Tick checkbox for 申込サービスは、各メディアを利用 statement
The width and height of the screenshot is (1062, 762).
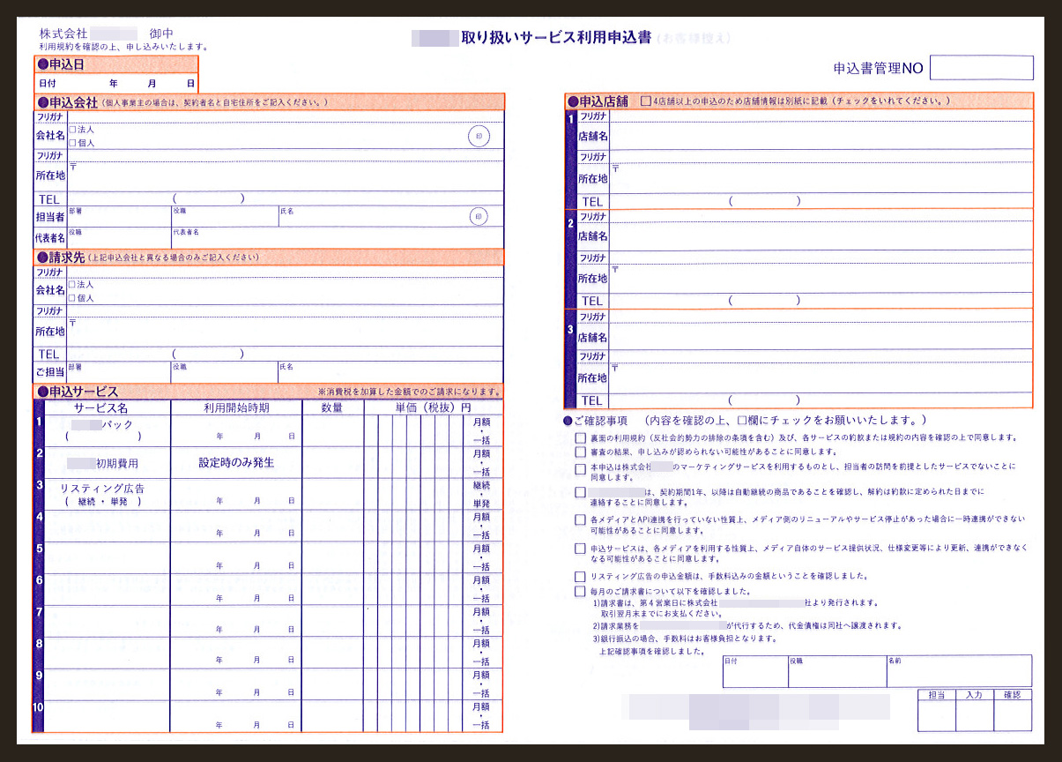point(580,549)
